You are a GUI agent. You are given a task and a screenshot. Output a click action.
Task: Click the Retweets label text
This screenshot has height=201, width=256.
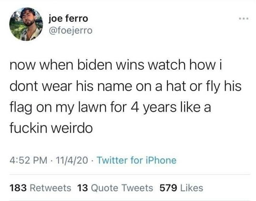(51, 188)
